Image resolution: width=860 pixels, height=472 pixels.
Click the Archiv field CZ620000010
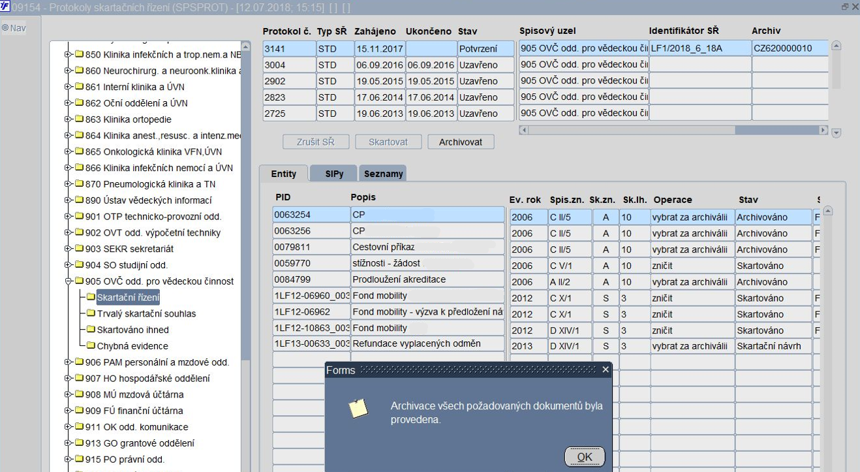pos(790,48)
